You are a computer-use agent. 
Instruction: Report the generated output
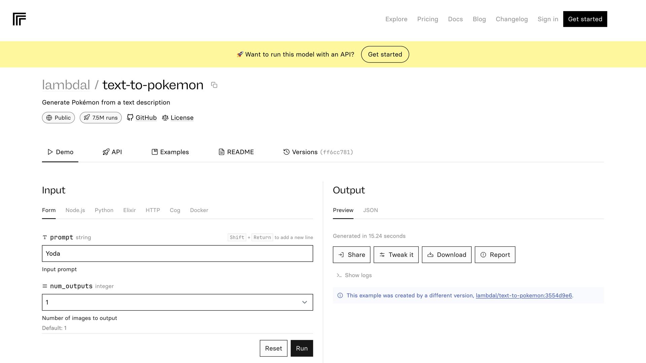(495, 254)
